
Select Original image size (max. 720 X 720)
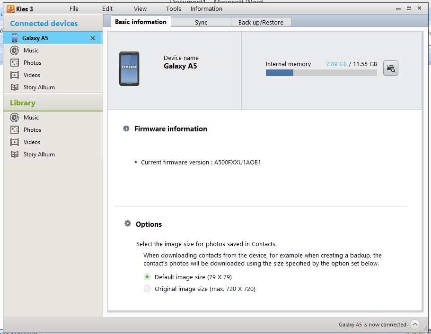pos(147,289)
